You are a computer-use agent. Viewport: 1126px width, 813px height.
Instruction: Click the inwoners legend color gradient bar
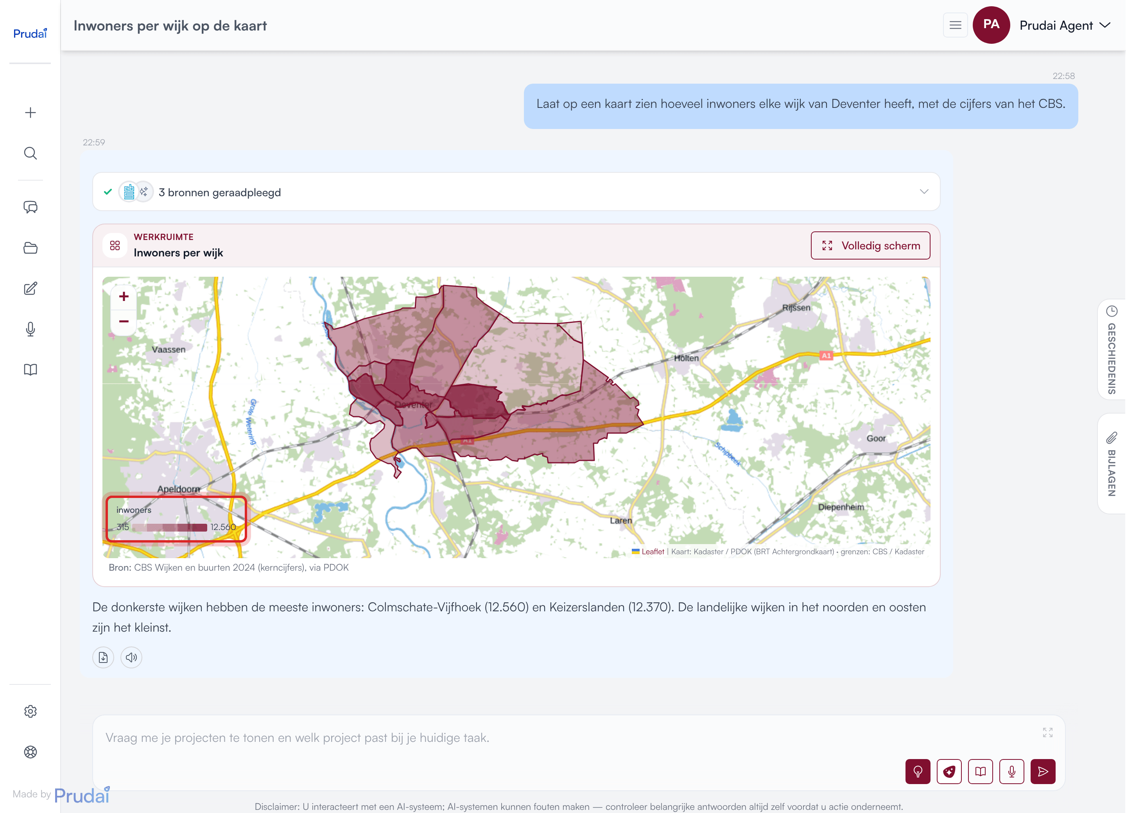(169, 527)
